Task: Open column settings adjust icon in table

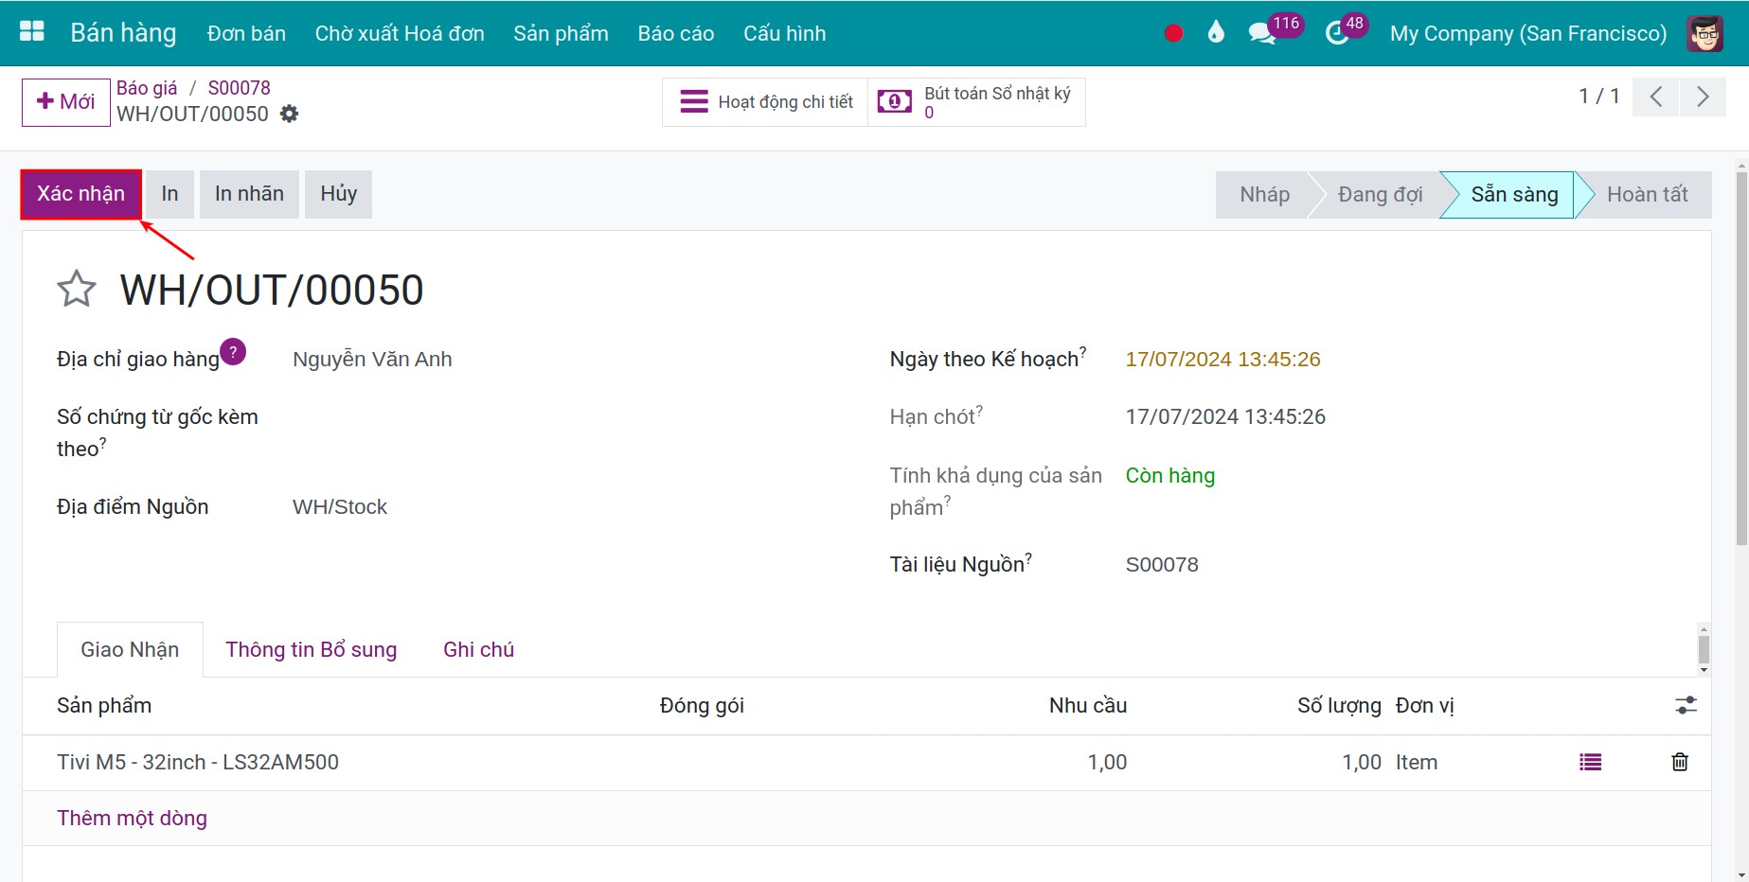Action: point(1686,705)
